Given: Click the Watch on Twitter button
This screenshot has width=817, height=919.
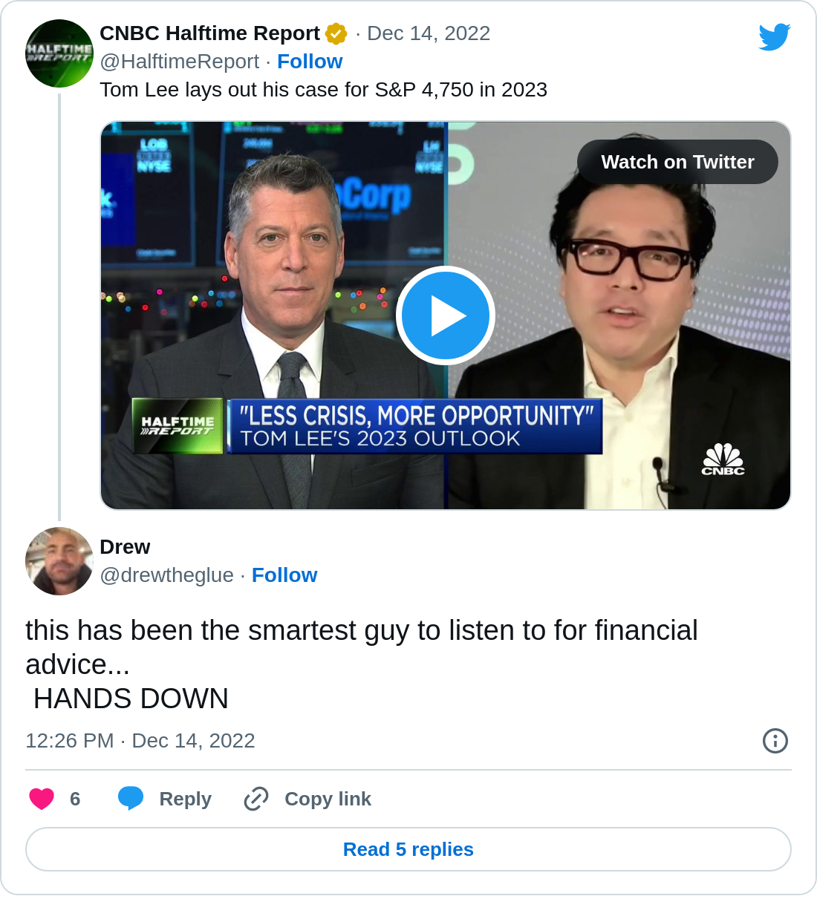Looking at the screenshot, I should pos(677,162).
